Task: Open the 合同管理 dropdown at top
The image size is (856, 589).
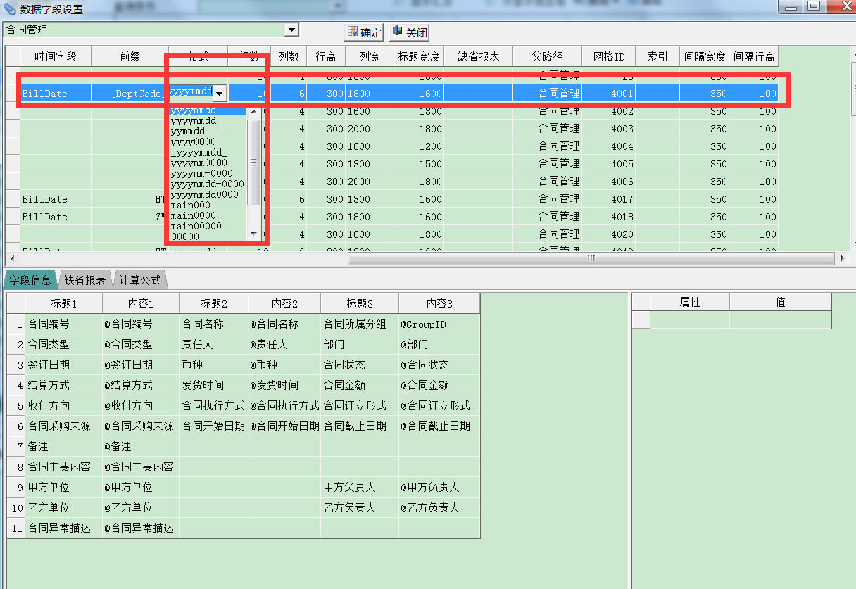Action: tap(291, 30)
